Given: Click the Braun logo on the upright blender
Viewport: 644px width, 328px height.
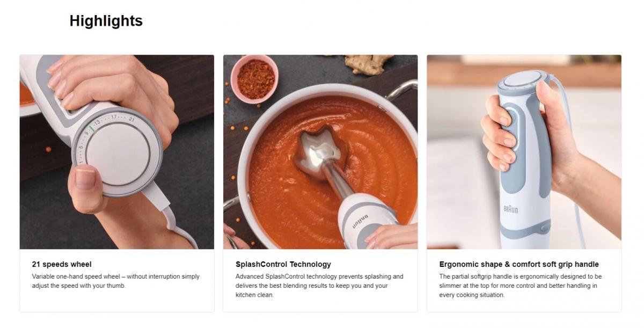Looking at the screenshot, I should (510, 210).
